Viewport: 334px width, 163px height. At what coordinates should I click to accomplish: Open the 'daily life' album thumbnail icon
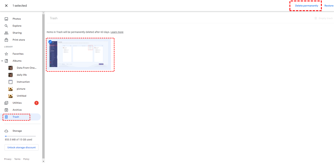point(11,75)
